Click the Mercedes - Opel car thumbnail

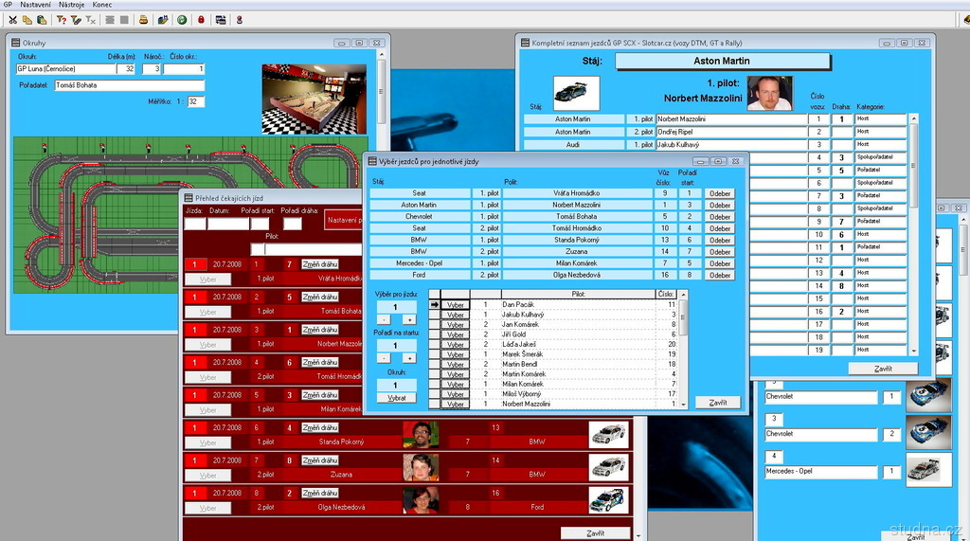coord(928,469)
